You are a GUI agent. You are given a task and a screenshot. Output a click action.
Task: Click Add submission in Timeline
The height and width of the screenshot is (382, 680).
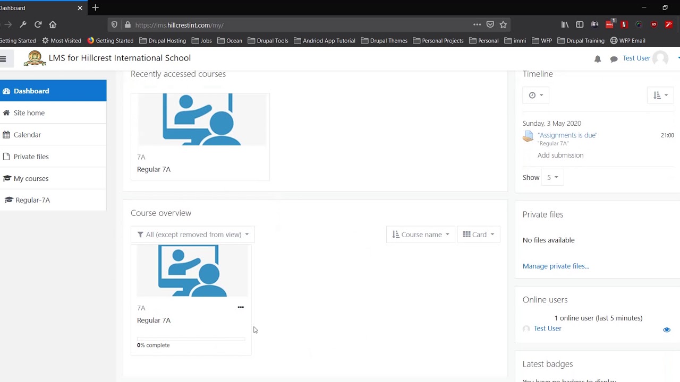coord(560,155)
